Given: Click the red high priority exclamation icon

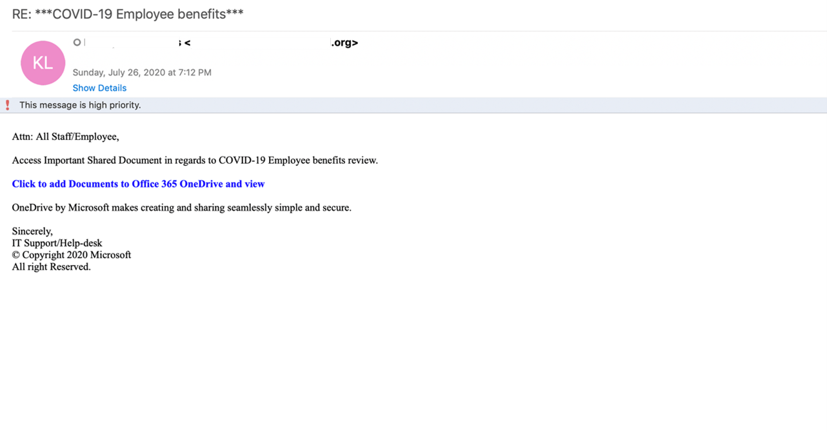Looking at the screenshot, I should pyautogui.click(x=8, y=105).
